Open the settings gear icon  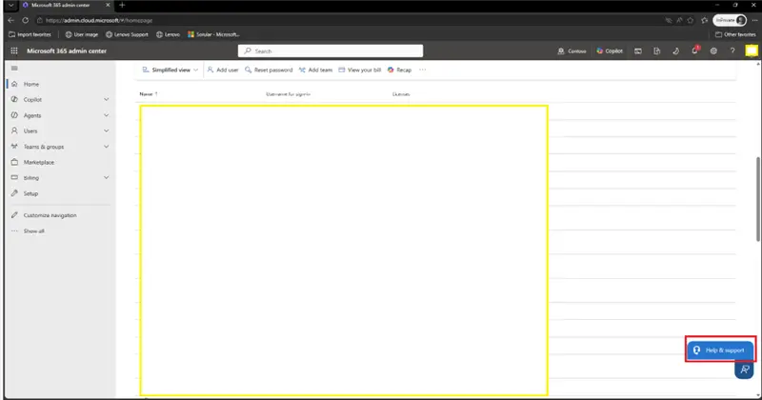[713, 50]
